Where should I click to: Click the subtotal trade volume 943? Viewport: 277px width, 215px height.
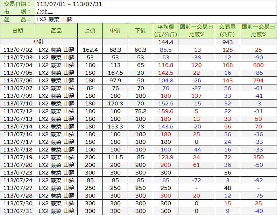pos(227,42)
